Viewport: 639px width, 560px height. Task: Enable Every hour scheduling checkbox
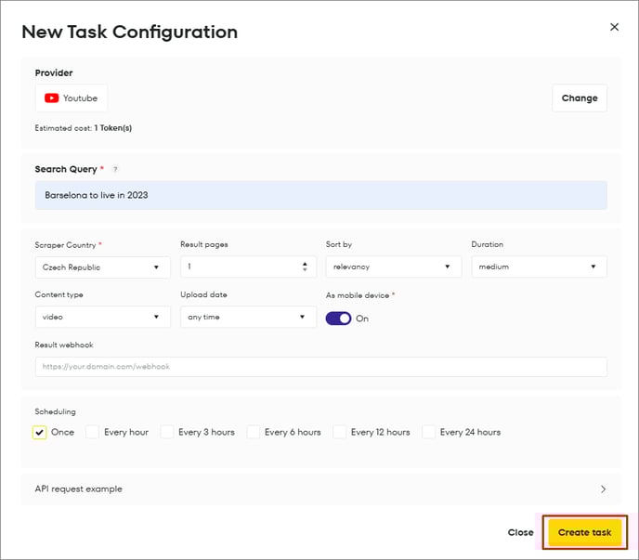93,432
